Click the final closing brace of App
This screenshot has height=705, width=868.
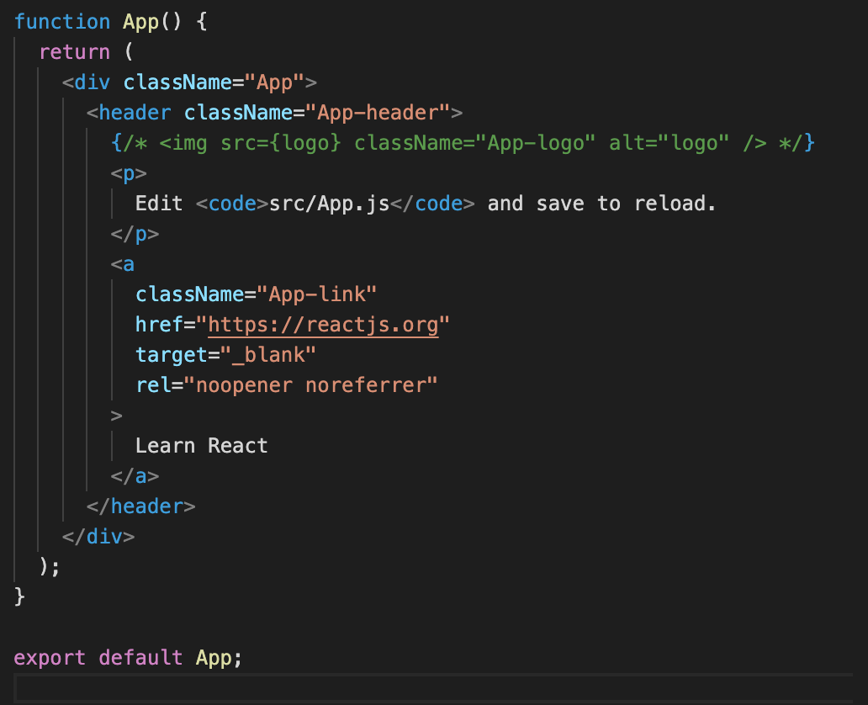pos(19,596)
